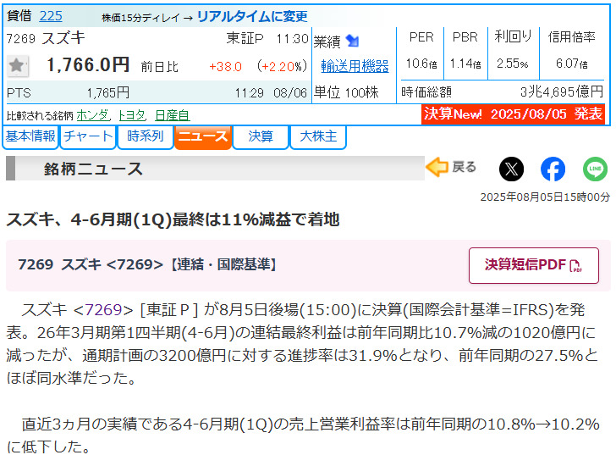
Task: Click the timestamp 2025年08月05日15時00分
Action: pyautogui.click(x=545, y=197)
